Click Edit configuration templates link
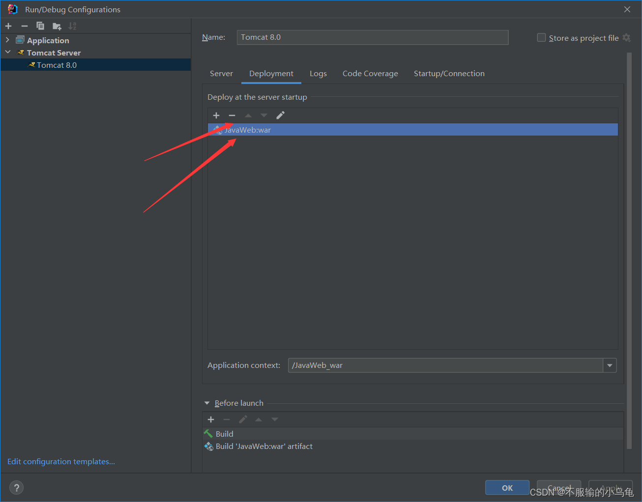 [61, 461]
